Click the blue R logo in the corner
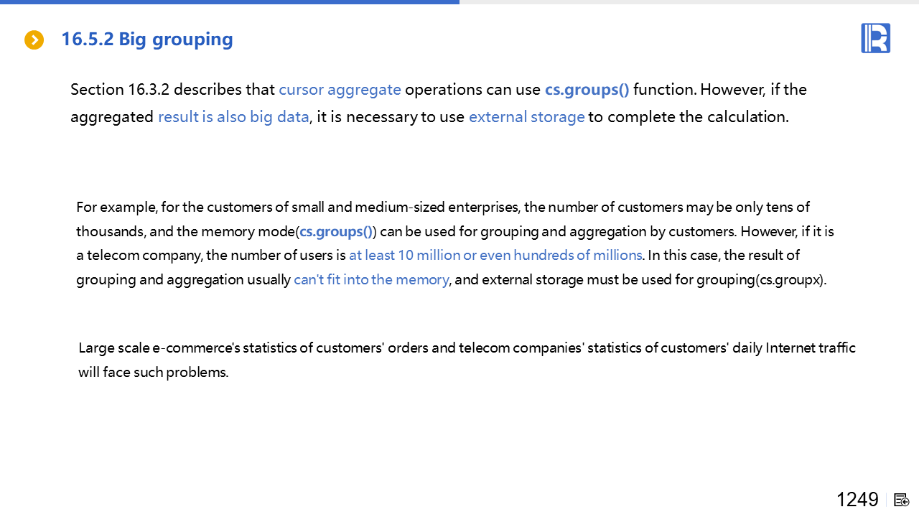This screenshot has width=919, height=517. tap(875, 38)
